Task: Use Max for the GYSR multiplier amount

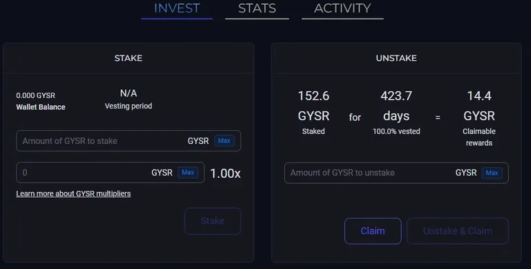Action: coord(188,172)
